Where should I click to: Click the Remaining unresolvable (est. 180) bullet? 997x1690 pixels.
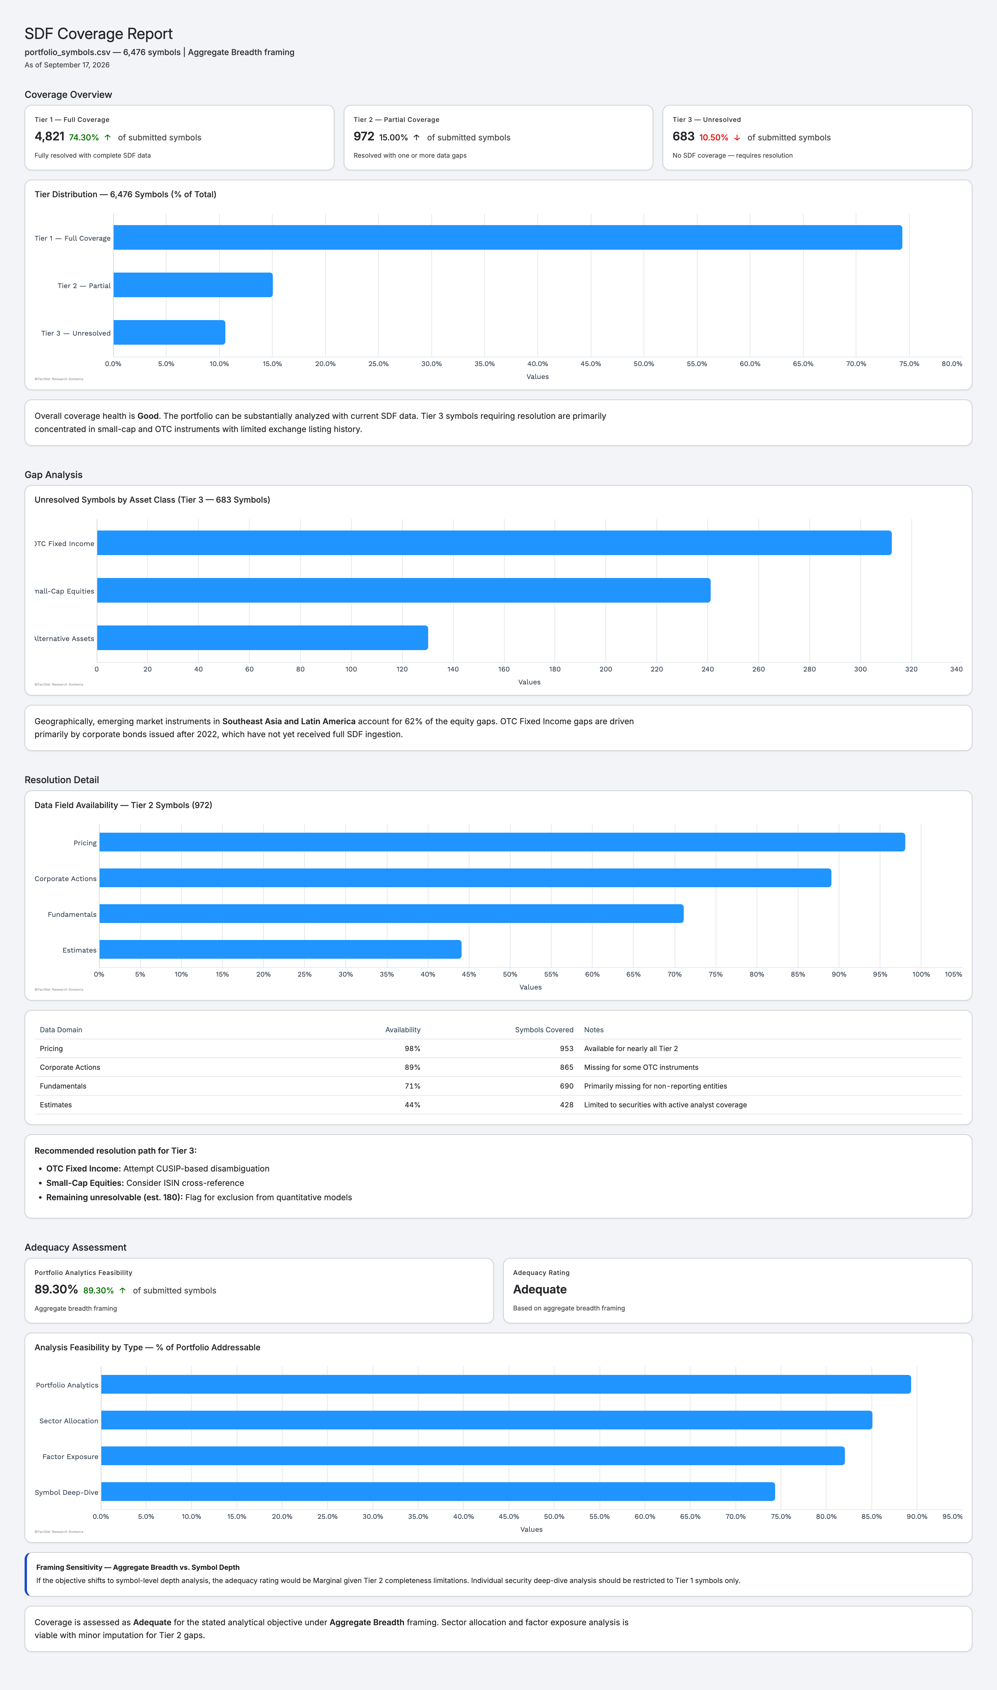199,1197
